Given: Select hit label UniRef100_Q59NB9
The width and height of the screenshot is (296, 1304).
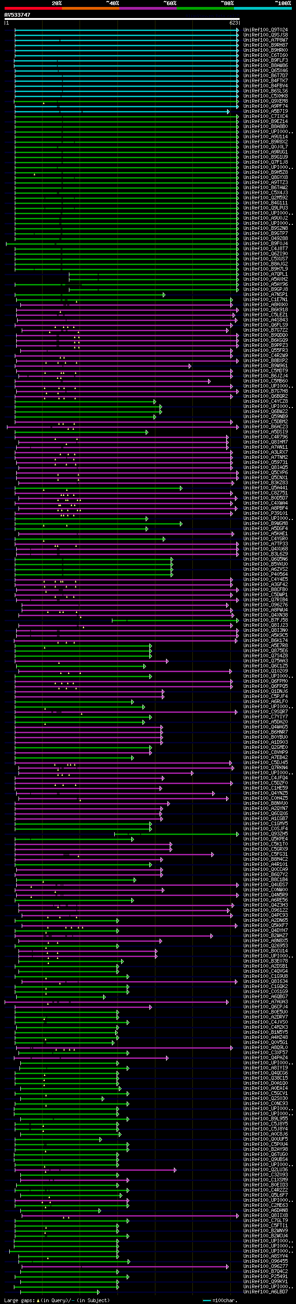Looking at the screenshot, I should tap(265, 417).
